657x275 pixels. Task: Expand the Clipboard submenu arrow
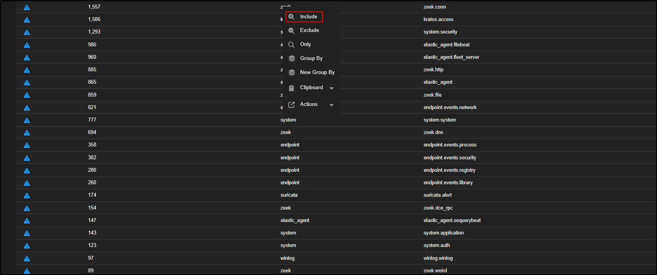point(331,88)
